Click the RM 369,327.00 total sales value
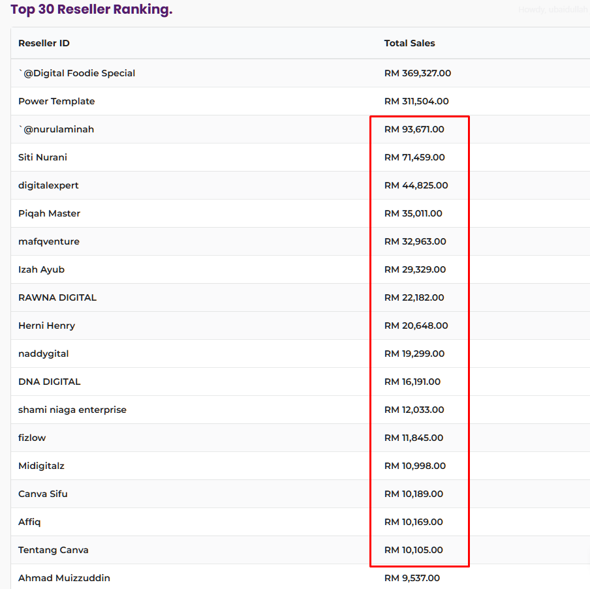Image resolution: width=590 pixels, height=589 pixels. click(418, 73)
